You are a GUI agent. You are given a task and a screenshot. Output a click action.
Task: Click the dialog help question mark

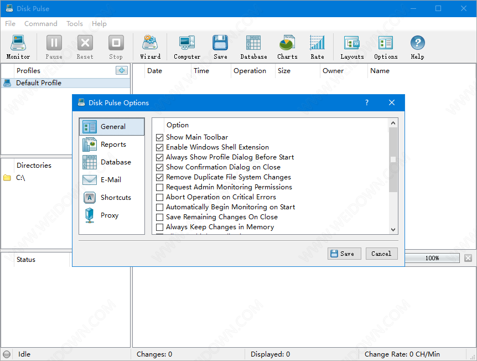coord(367,102)
